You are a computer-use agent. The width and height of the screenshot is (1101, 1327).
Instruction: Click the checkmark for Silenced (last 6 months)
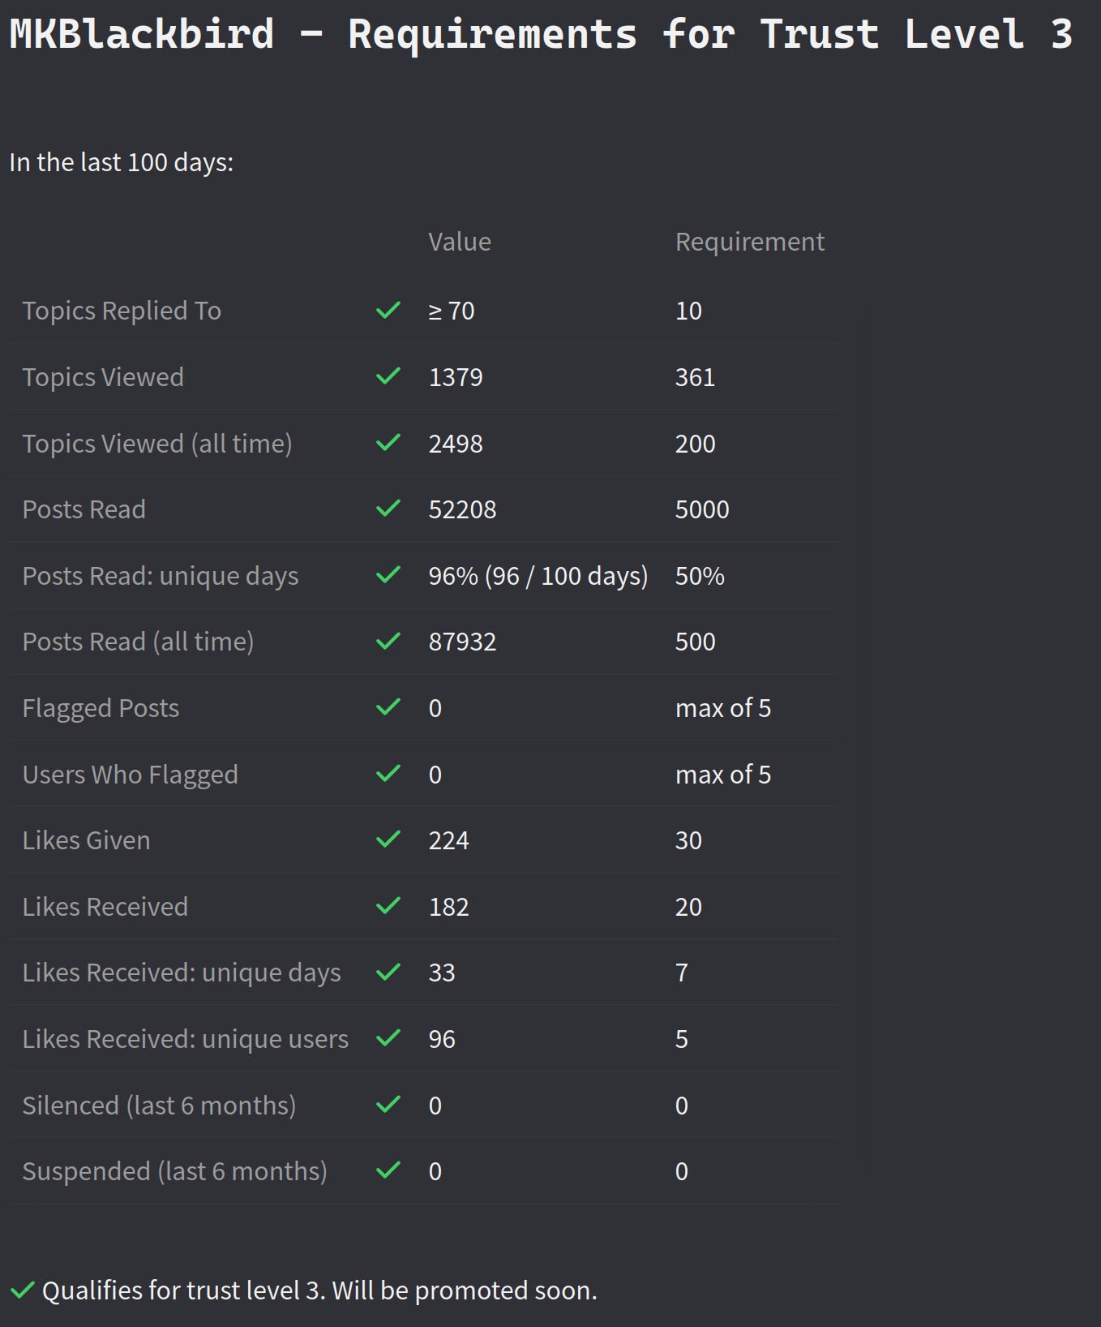[x=388, y=1105]
